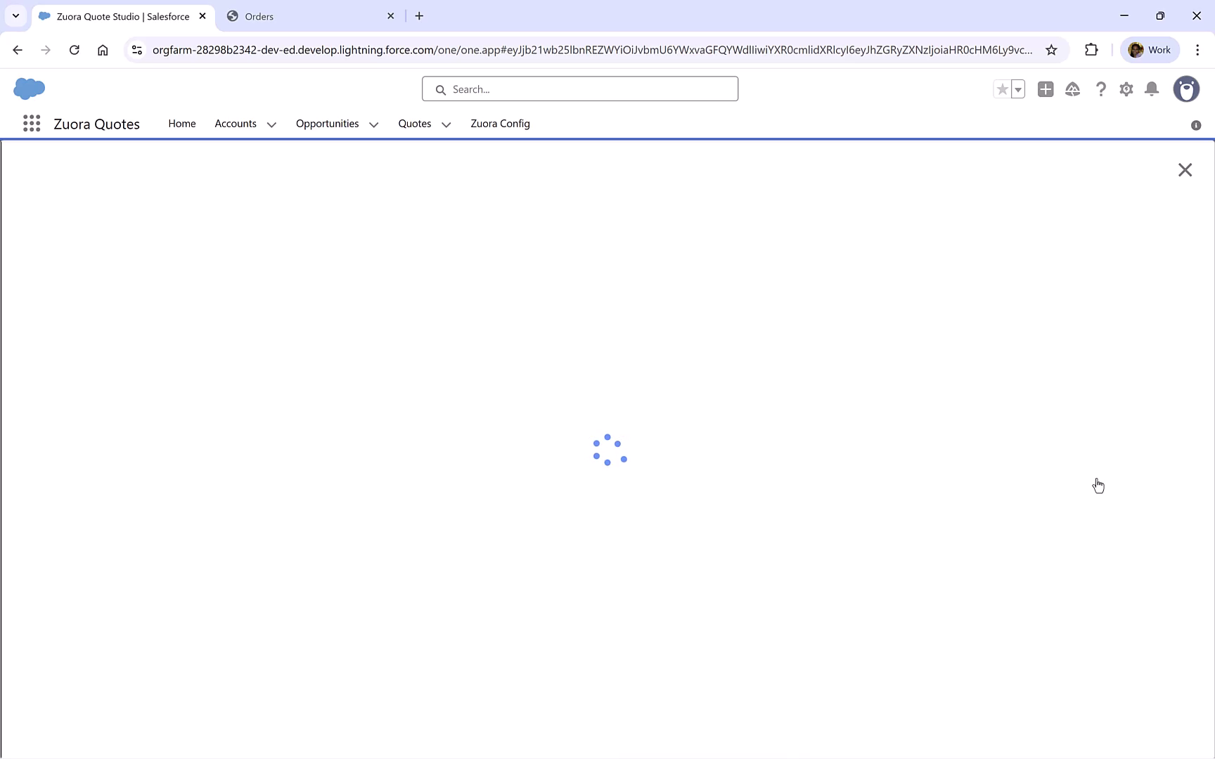Open the Zuora Config tab

[500, 124]
